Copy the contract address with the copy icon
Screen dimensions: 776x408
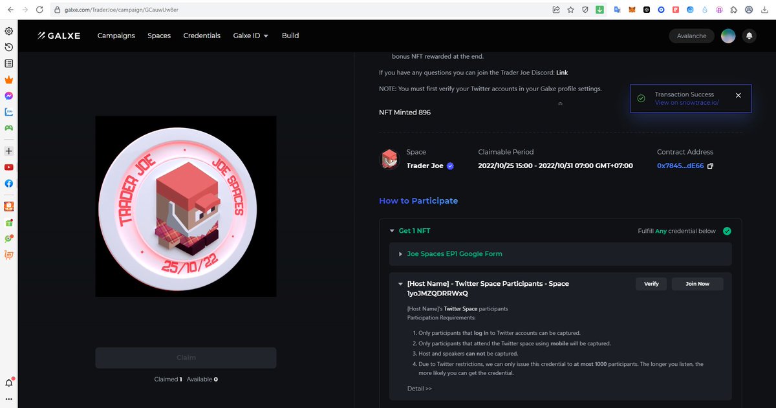click(710, 166)
